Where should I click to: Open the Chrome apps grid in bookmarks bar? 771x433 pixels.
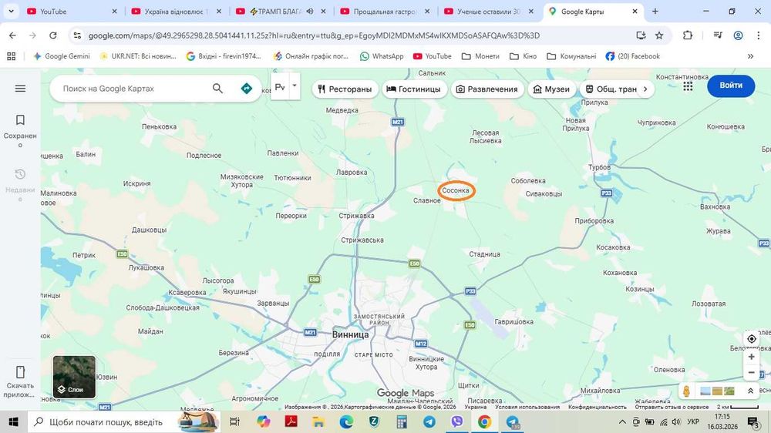pos(12,56)
